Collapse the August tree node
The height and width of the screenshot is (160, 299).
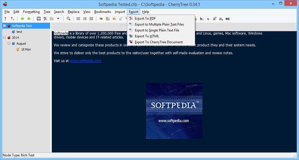[9, 43]
